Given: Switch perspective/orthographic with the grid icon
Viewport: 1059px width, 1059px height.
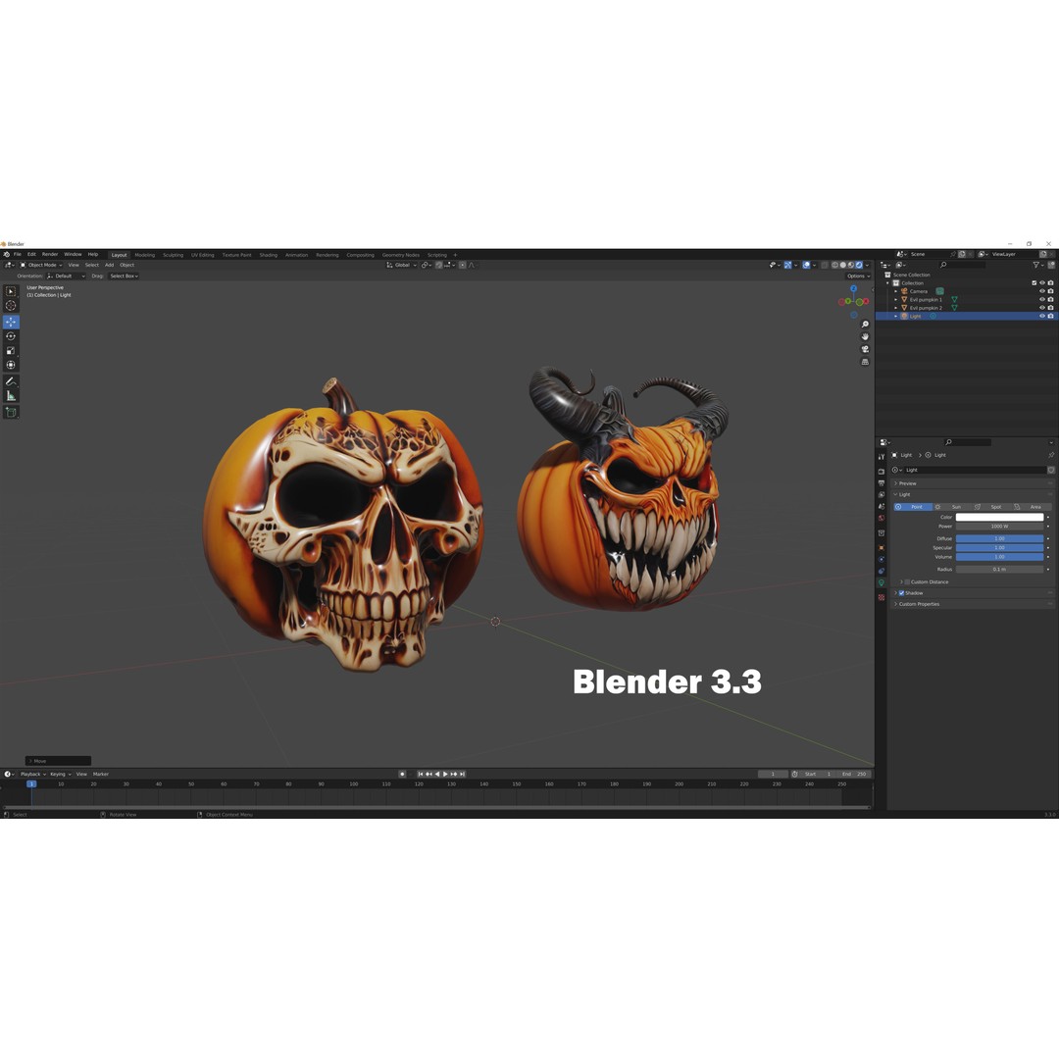Looking at the screenshot, I should coord(865,362).
